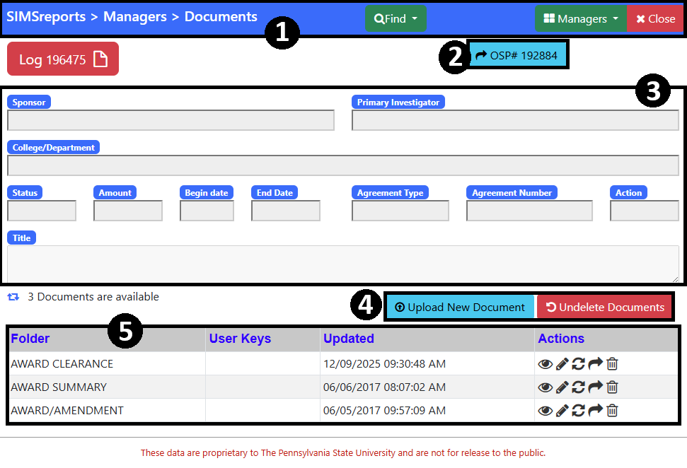Forward the AWARD/AMENDMENT document using the share arrow
The image size is (687, 468).
595,410
